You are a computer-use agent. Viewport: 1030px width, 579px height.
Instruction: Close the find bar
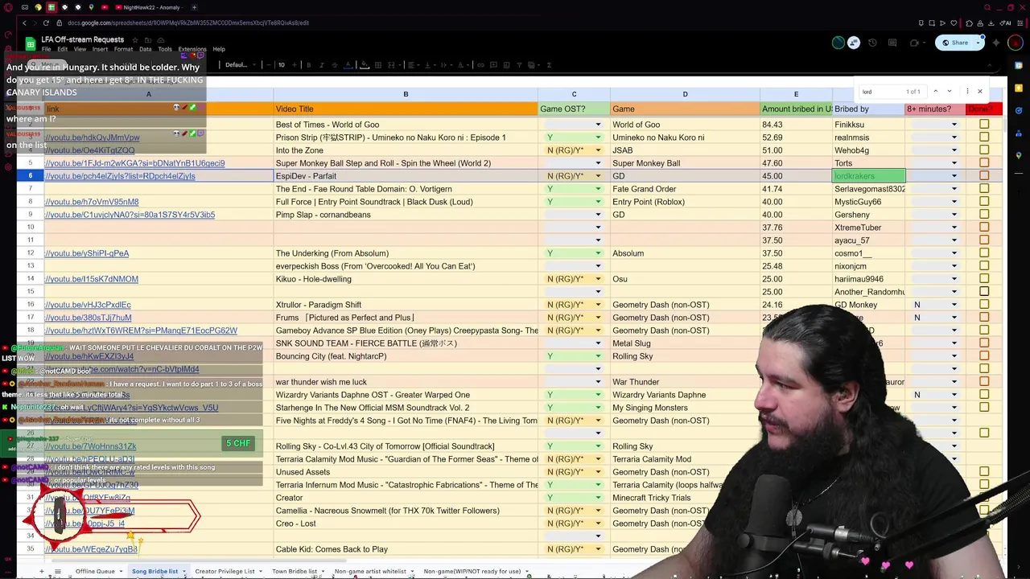pyautogui.click(x=980, y=92)
